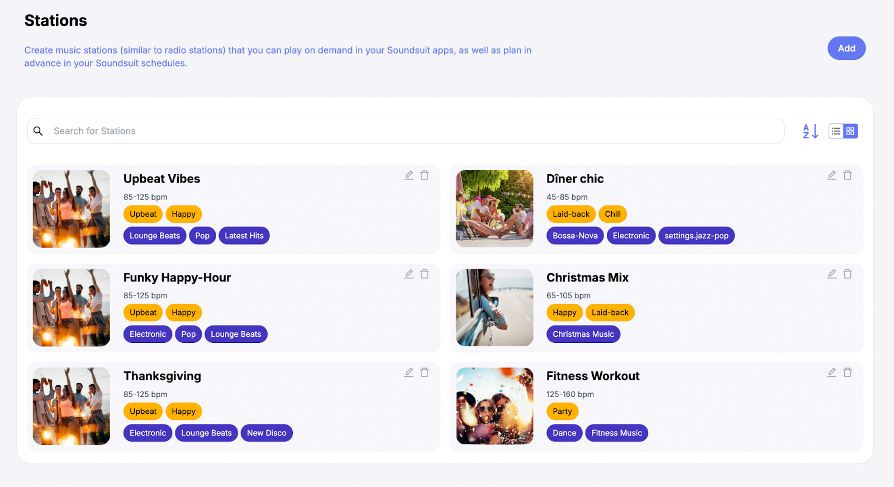Click the New Disco genre tag

pyautogui.click(x=267, y=433)
